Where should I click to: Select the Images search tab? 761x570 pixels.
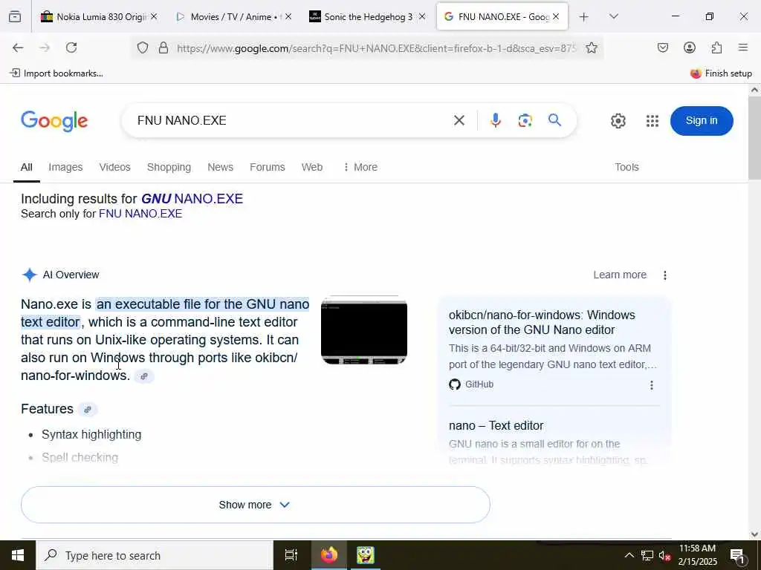tap(65, 167)
